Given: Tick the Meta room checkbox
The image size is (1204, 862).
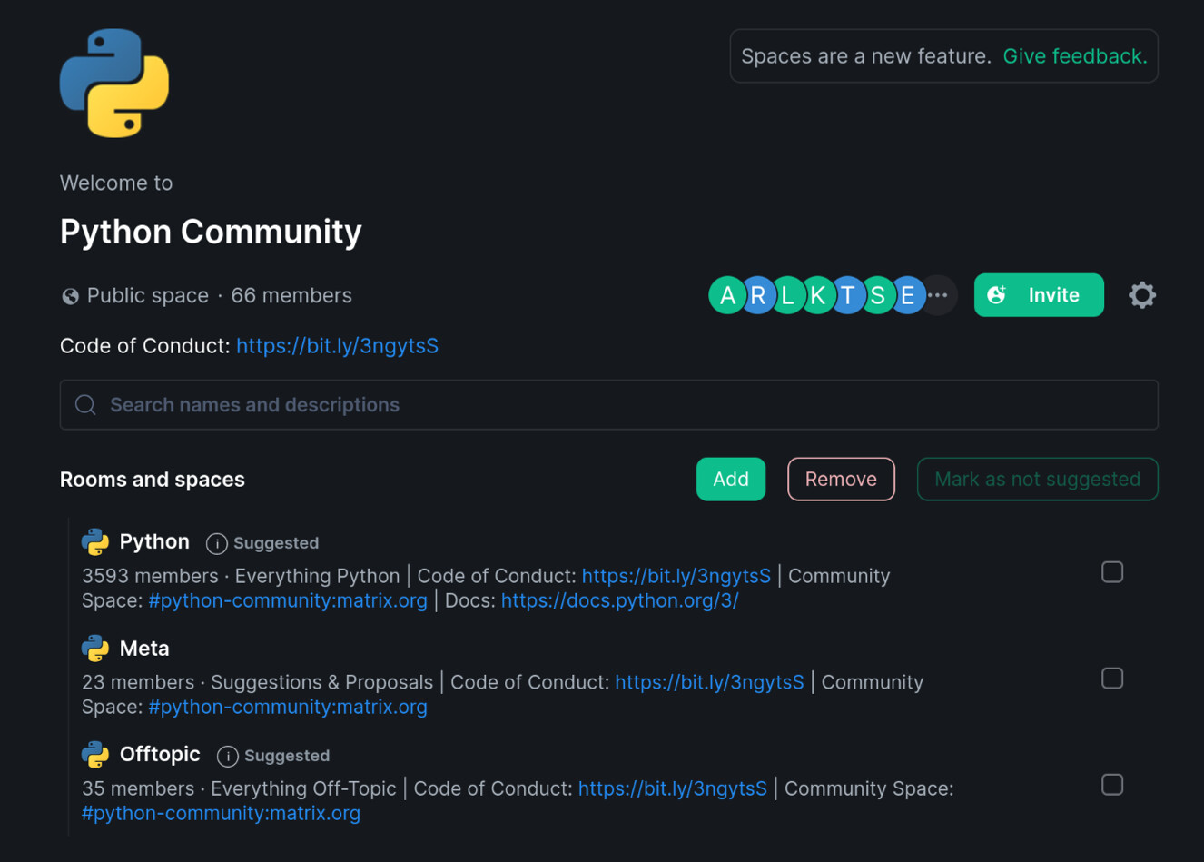Looking at the screenshot, I should point(1111,679).
